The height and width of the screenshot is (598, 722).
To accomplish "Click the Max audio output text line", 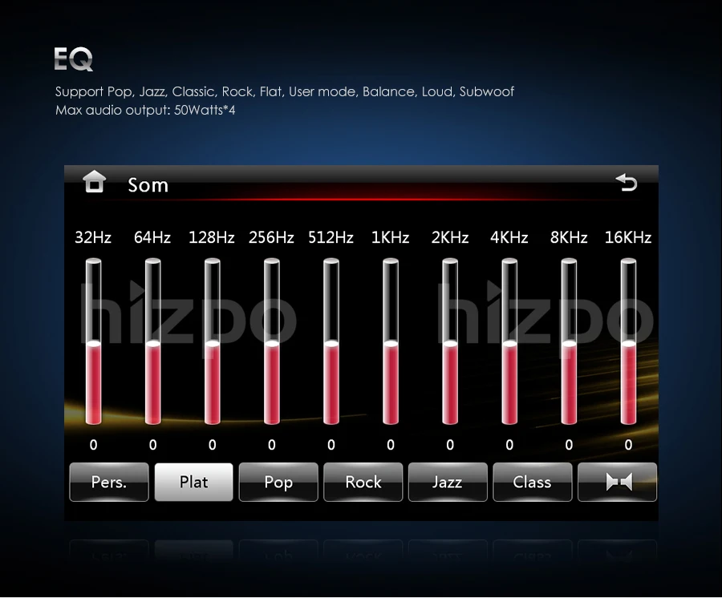I will click(145, 111).
